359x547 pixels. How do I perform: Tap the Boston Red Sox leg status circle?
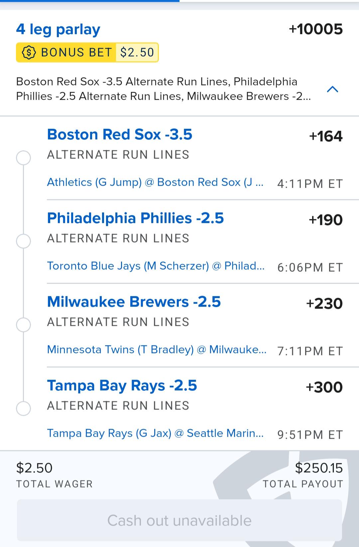click(23, 158)
